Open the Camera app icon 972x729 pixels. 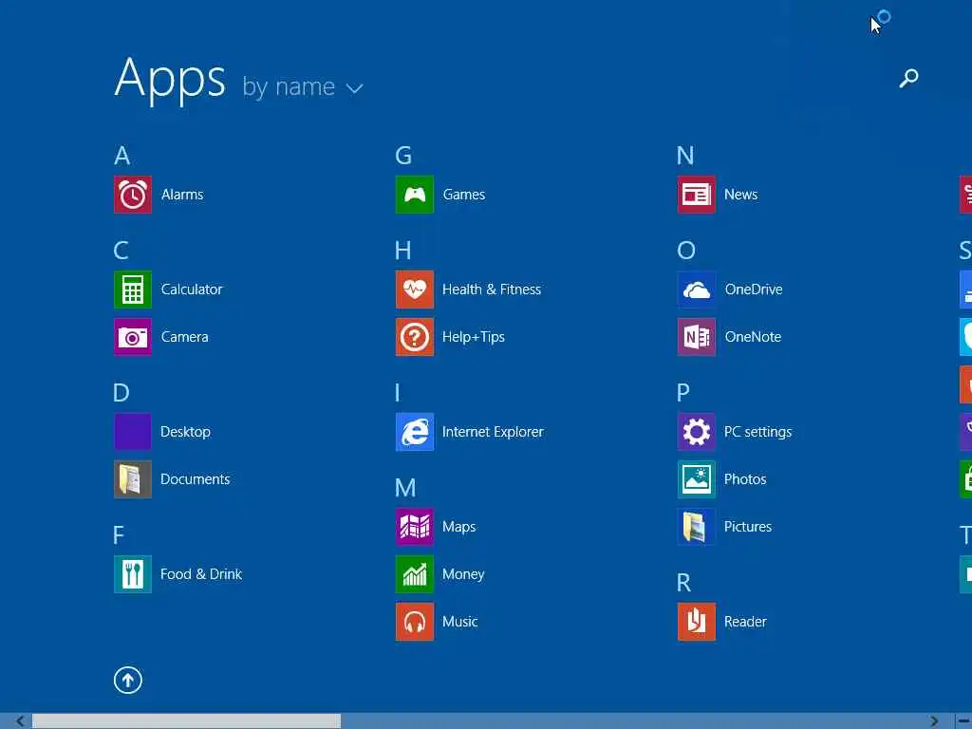[x=133, y=337]
